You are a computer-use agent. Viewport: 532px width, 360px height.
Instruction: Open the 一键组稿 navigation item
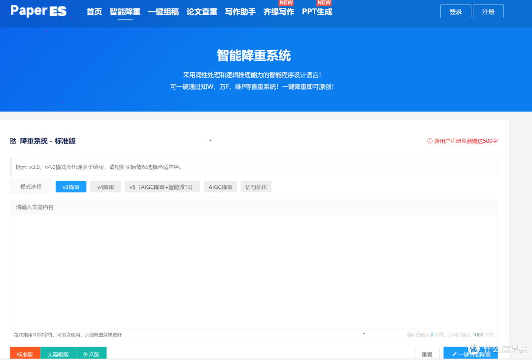pyautogui.click(x=163, y=12)
